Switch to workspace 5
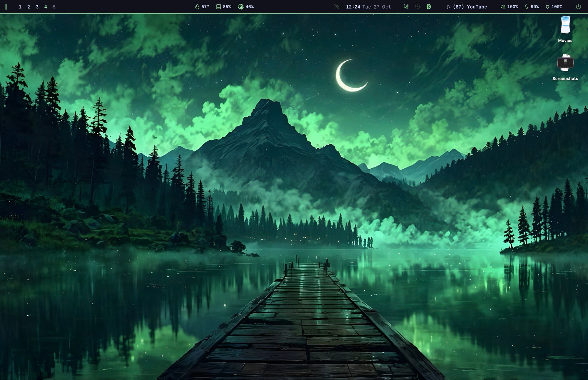 pos(54,7)
